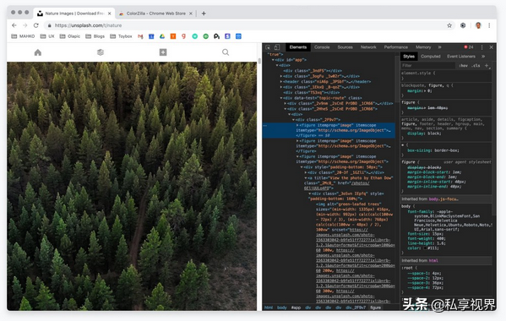Open the last blue bookmark icon
The image size is (506, 321).
pos(238,36)
